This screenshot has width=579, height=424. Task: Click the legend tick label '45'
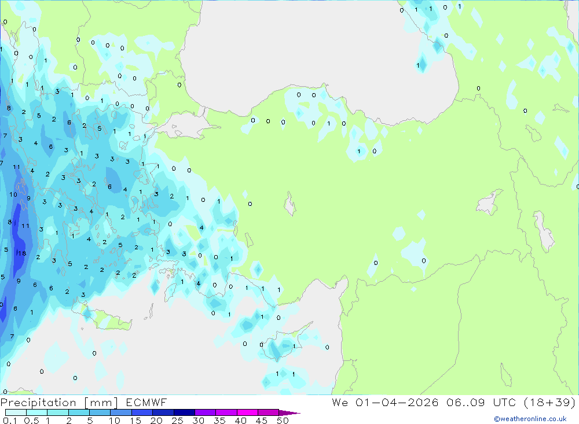(262, 421)
